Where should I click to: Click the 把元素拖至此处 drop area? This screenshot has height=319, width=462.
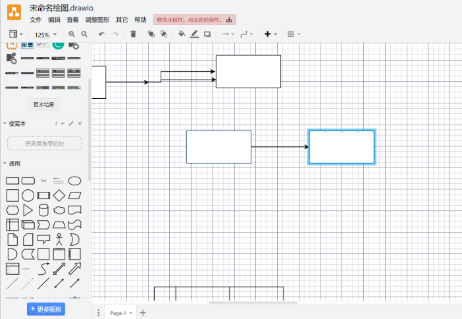[x=45, y=144]
